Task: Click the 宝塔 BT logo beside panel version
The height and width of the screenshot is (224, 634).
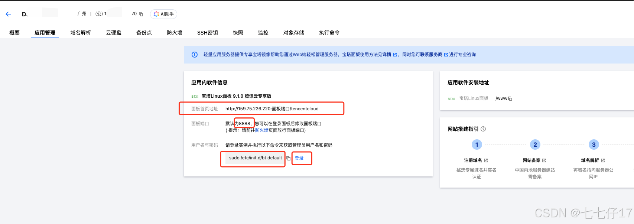Action: 195,96
